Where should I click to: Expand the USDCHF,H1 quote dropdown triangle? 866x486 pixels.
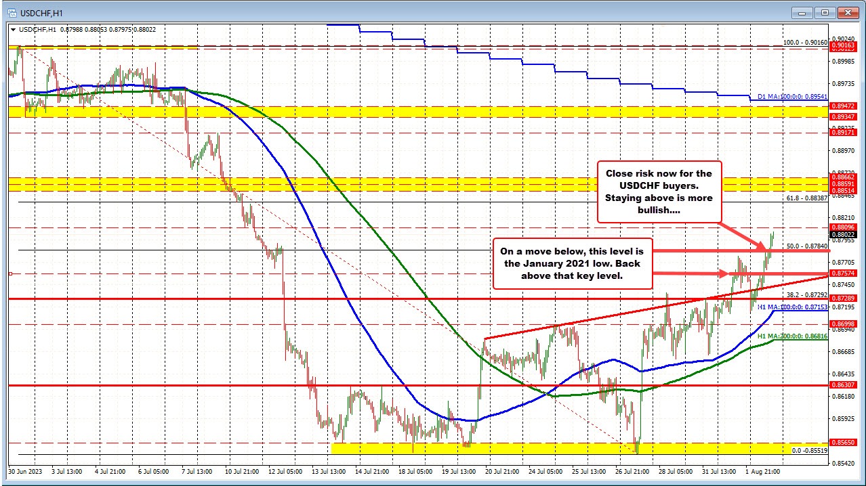point(14,30)
